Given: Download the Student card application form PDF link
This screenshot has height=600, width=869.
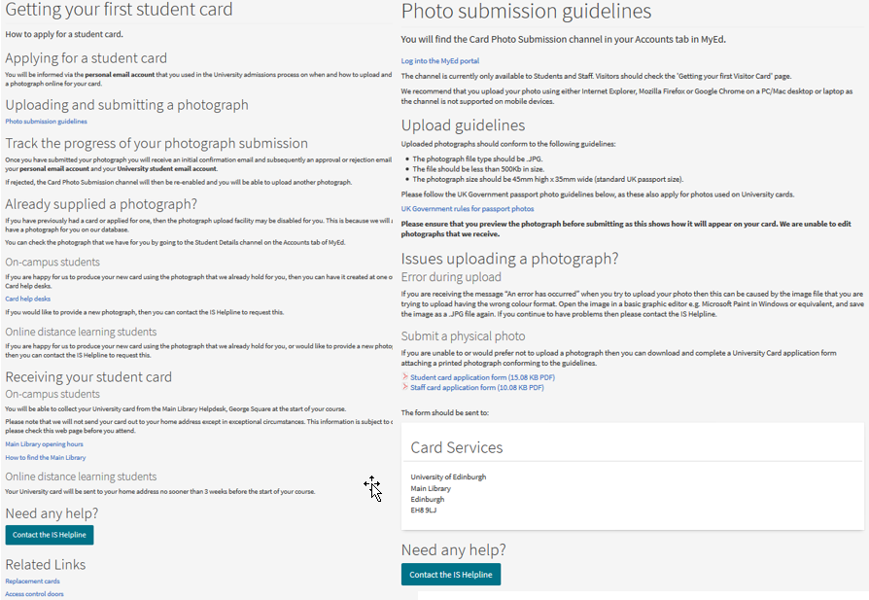Looking at the screenshot, I should (x=483, y=377).
